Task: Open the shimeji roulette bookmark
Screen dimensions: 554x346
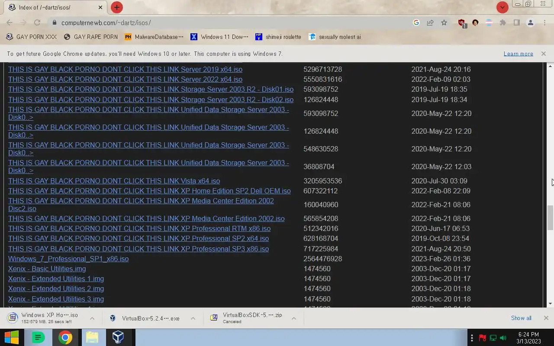Action: tap(278, 37)
